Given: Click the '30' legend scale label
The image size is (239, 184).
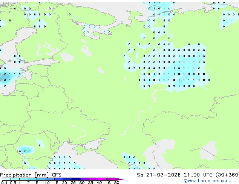Looking at the screenshot, I should click(x=82, y=182).
